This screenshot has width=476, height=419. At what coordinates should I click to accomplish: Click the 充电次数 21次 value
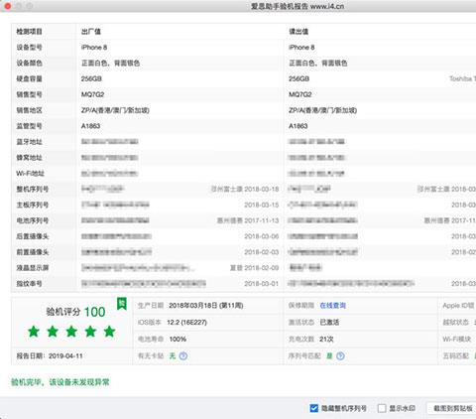pos(326,339)
